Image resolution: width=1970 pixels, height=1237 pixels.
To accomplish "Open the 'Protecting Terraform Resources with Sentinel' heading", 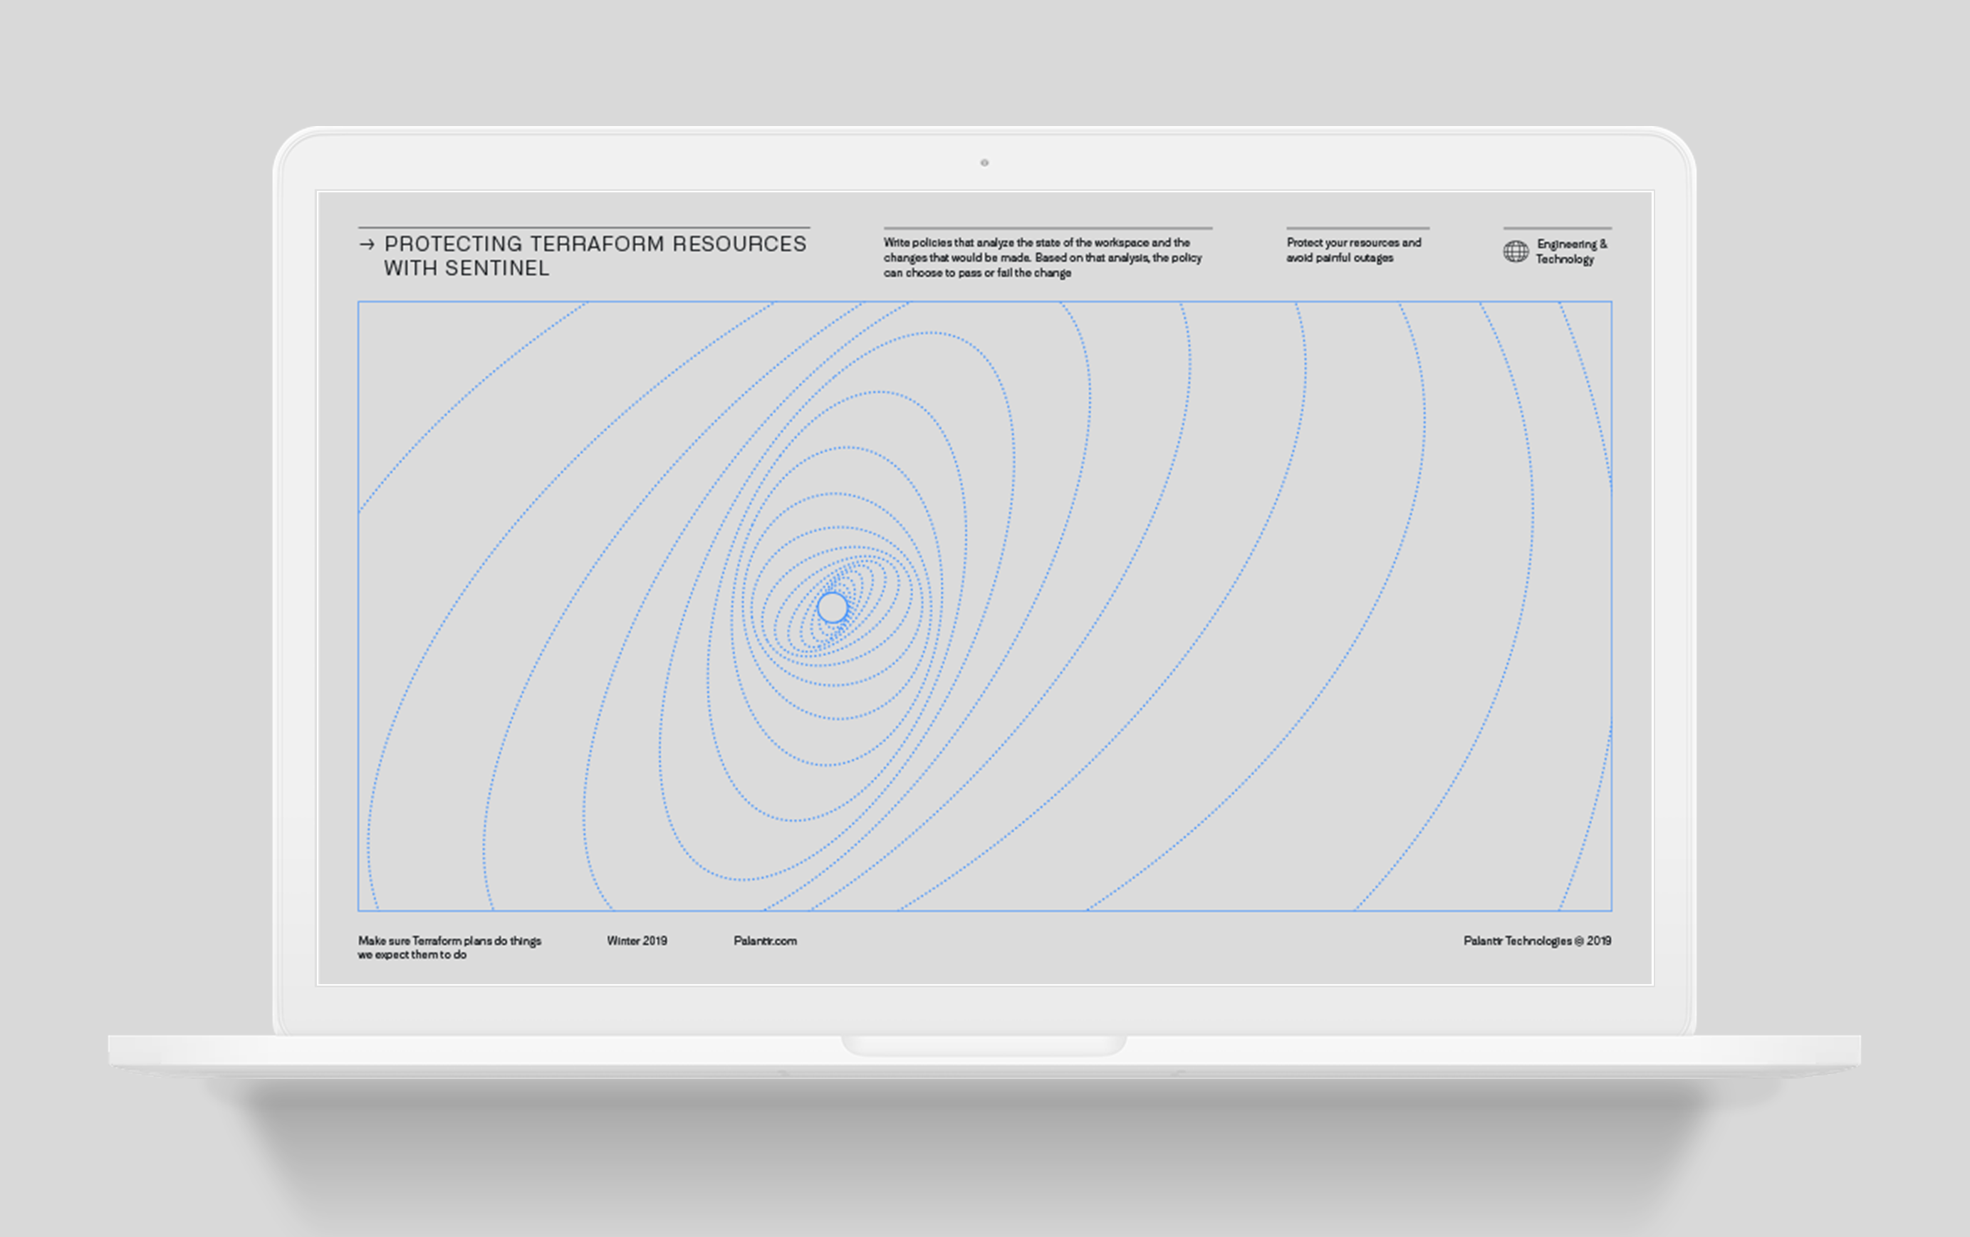I will (x=595, y=256).
